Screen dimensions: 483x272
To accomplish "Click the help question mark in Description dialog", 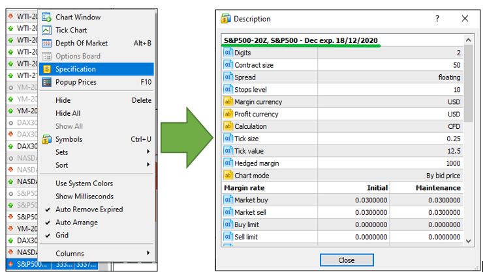I will (x=437, y=19).
